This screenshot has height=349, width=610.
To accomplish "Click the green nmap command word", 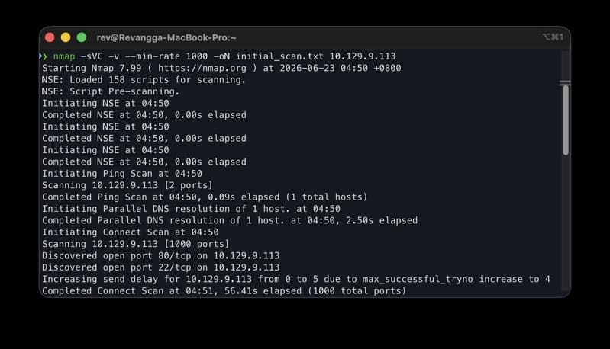I will point(64,56).
